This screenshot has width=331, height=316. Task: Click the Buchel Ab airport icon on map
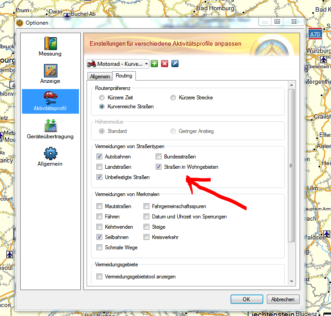pyautogui.click(x=67, y=15)
